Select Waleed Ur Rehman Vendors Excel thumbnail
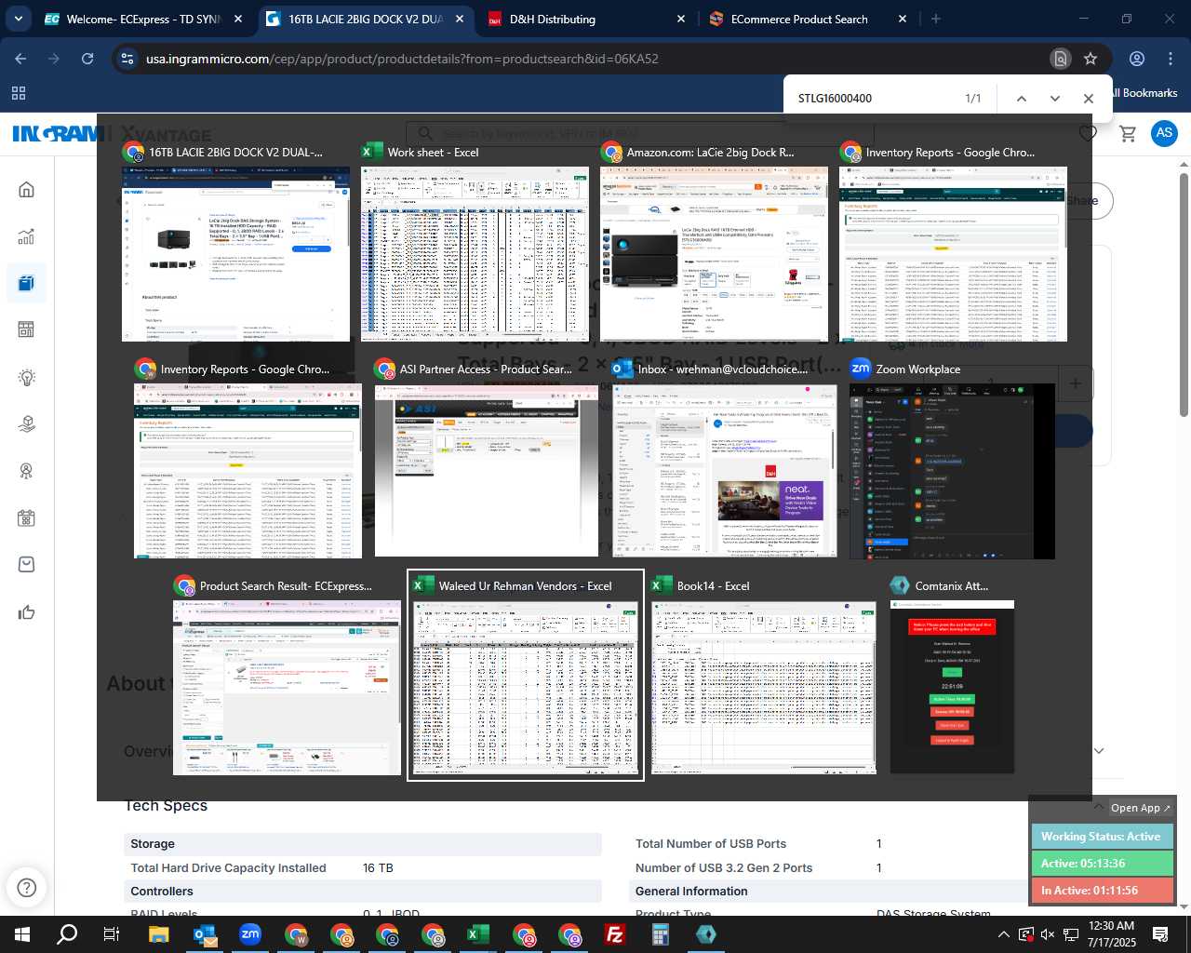Image resolution: width=1191 pixels, height=953 pixels. [526, 677]
